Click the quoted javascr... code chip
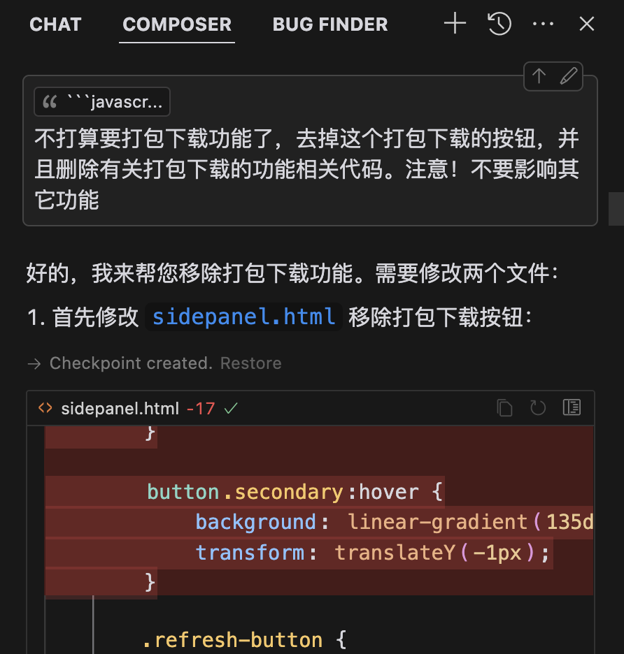Viewport: 624px width, 654px height. click(102, 102)
